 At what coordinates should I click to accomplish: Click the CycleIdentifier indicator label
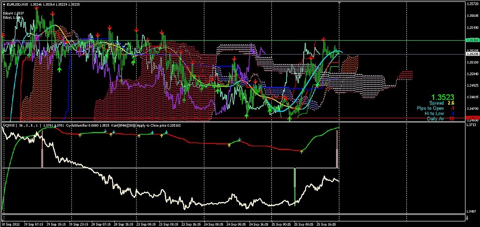[75, 125]
